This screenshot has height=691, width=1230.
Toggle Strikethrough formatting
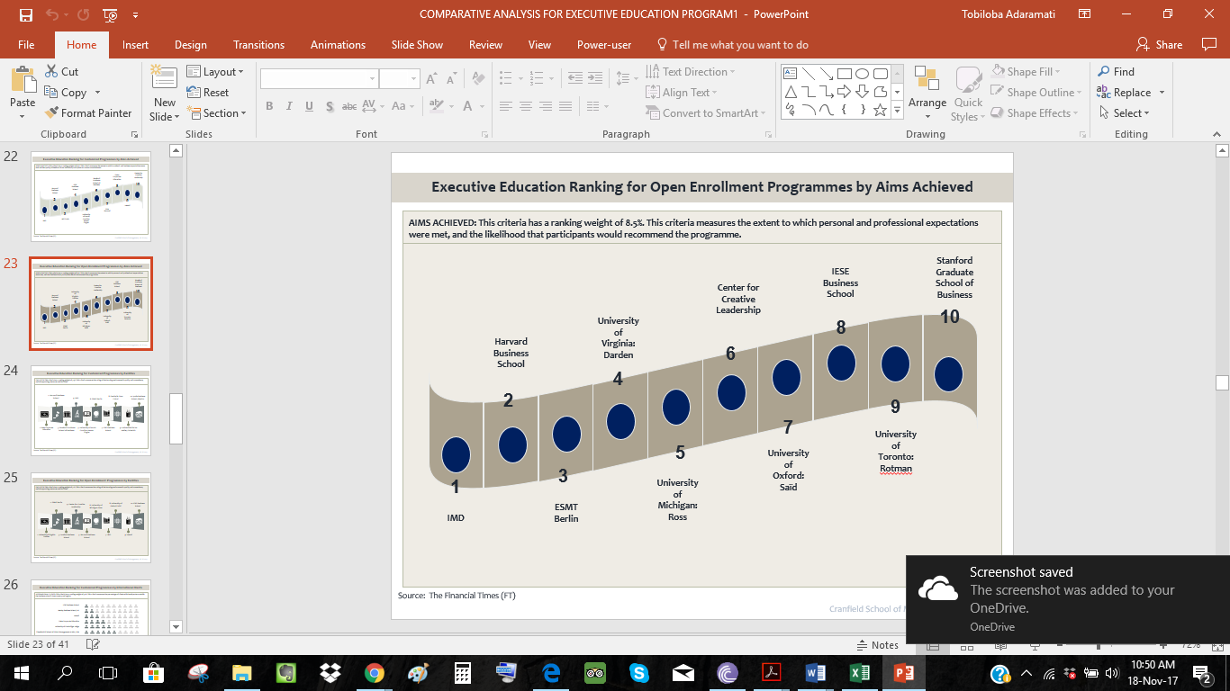coord(349,106)
